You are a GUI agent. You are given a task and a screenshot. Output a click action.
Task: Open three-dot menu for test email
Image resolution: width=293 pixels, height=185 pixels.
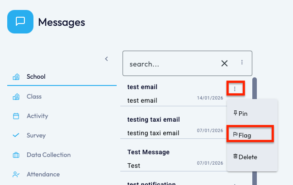(235, 89)
